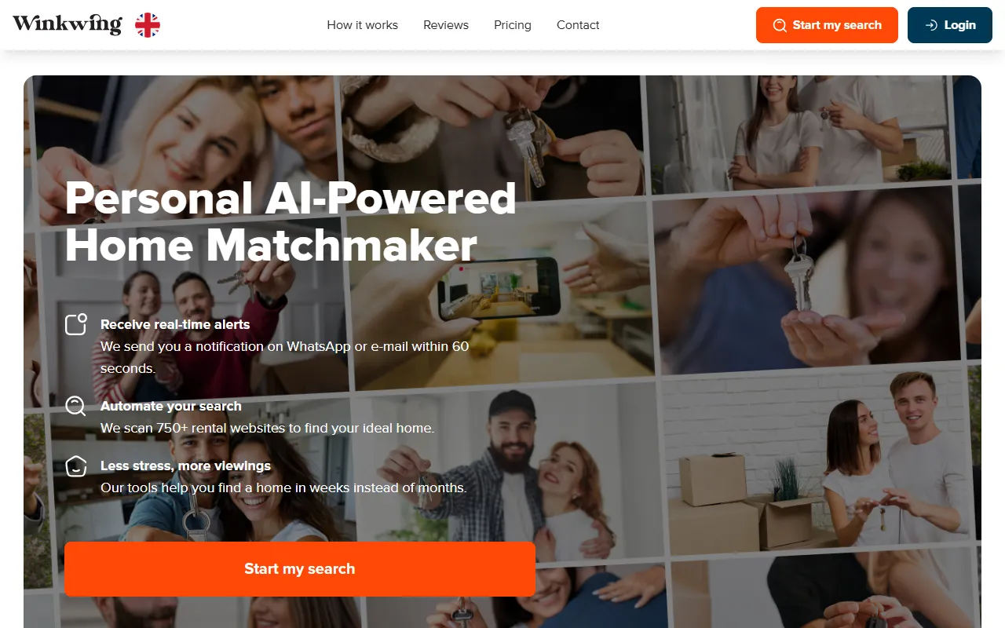Image resolution: width=1005 pixels, height=628 pixels.
Task: Click the login arrow icon
Action: pos(931,25)
